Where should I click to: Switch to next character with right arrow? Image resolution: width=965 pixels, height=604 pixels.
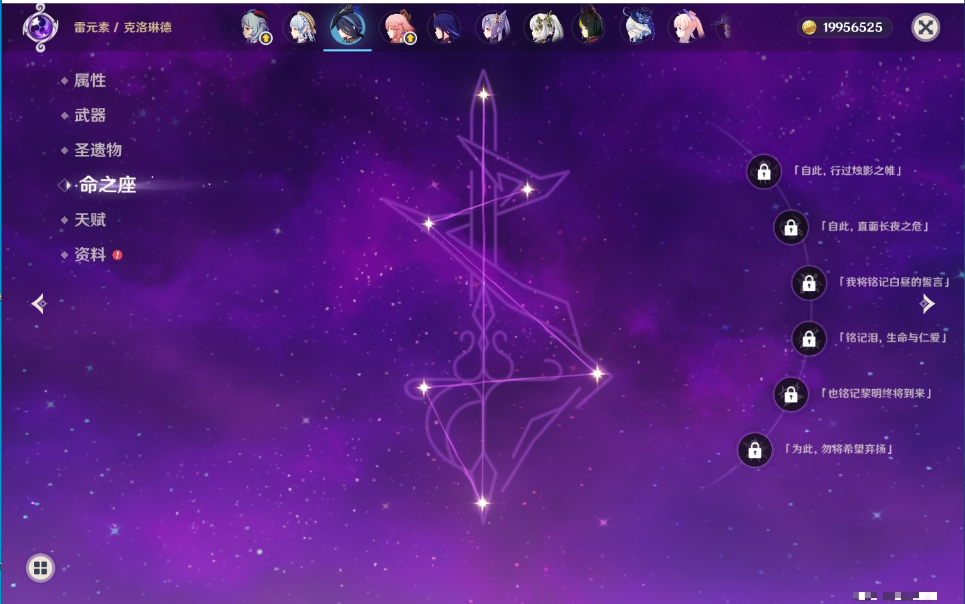tap(927, 304)
